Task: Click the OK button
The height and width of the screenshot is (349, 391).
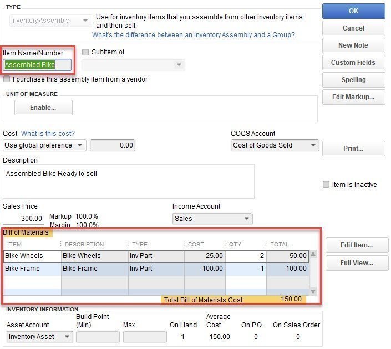Action: pos(353,11)
